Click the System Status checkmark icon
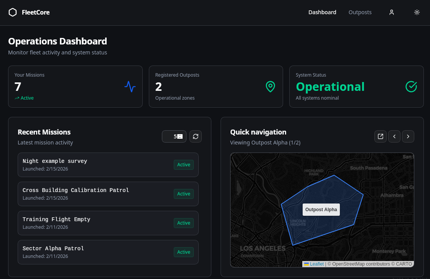Screen dimensions: 430x279 (411, 87)
